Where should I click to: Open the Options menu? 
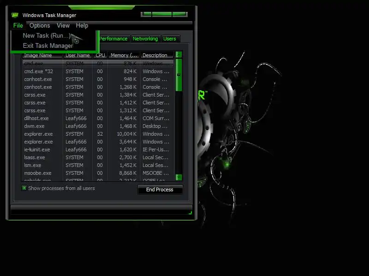pyautogui.click(x=40, y=25)
